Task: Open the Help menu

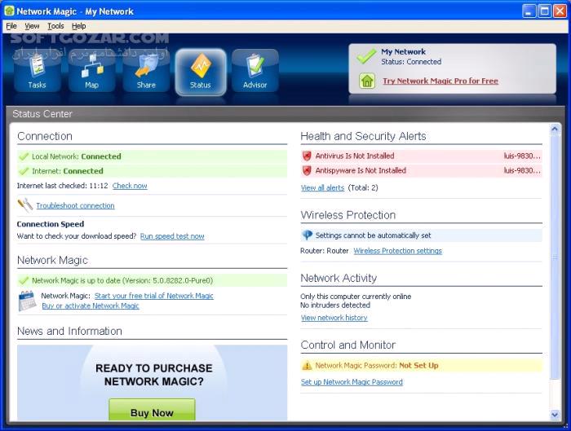Action: tap(78, 26)
